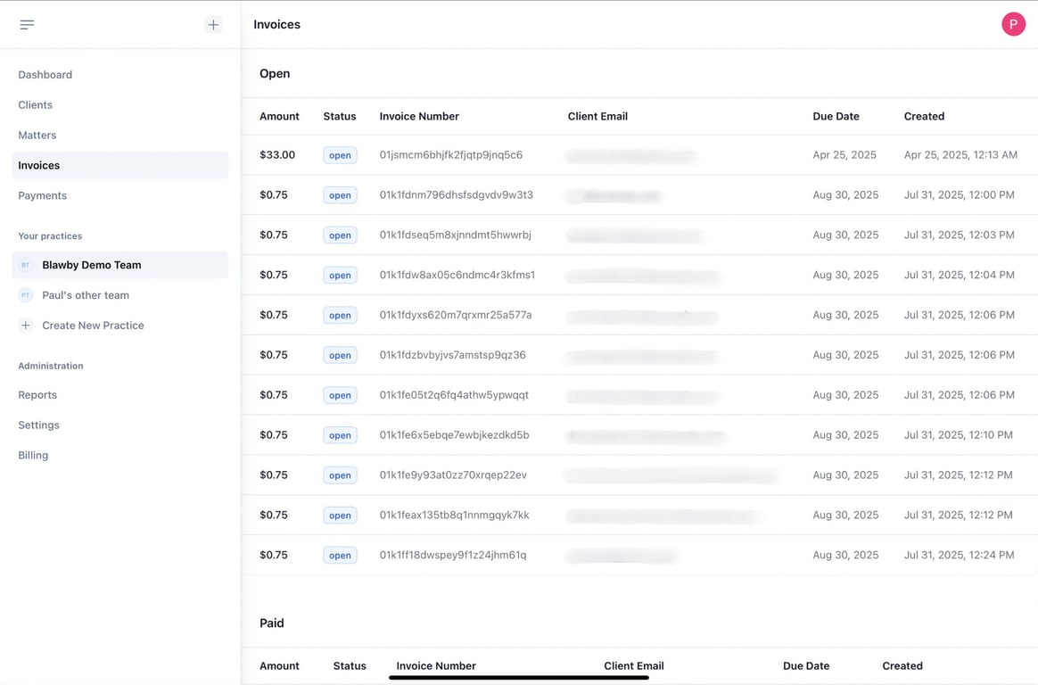The image size is (1038, 685).
Task: Click Paid table's Due Date column header
Action: pyautogui.click(x=806, y=665)
